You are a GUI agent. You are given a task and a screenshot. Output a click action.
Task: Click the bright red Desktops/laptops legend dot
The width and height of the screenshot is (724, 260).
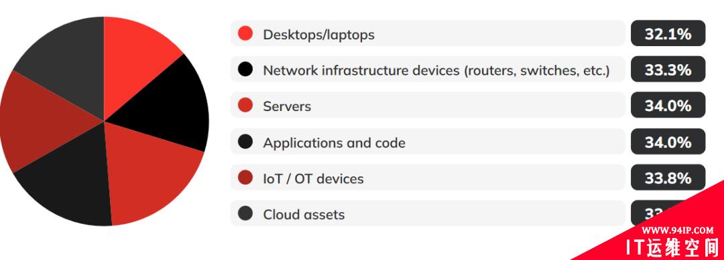[x=245, y=33]
